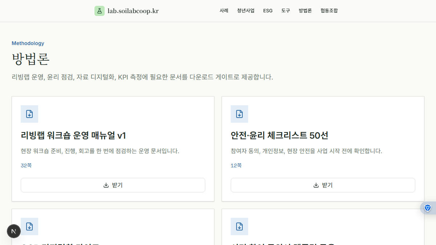The height and width of the screenshot is (245, 436).
Task: Click the green flask logo icon
Action: point(100,11)
